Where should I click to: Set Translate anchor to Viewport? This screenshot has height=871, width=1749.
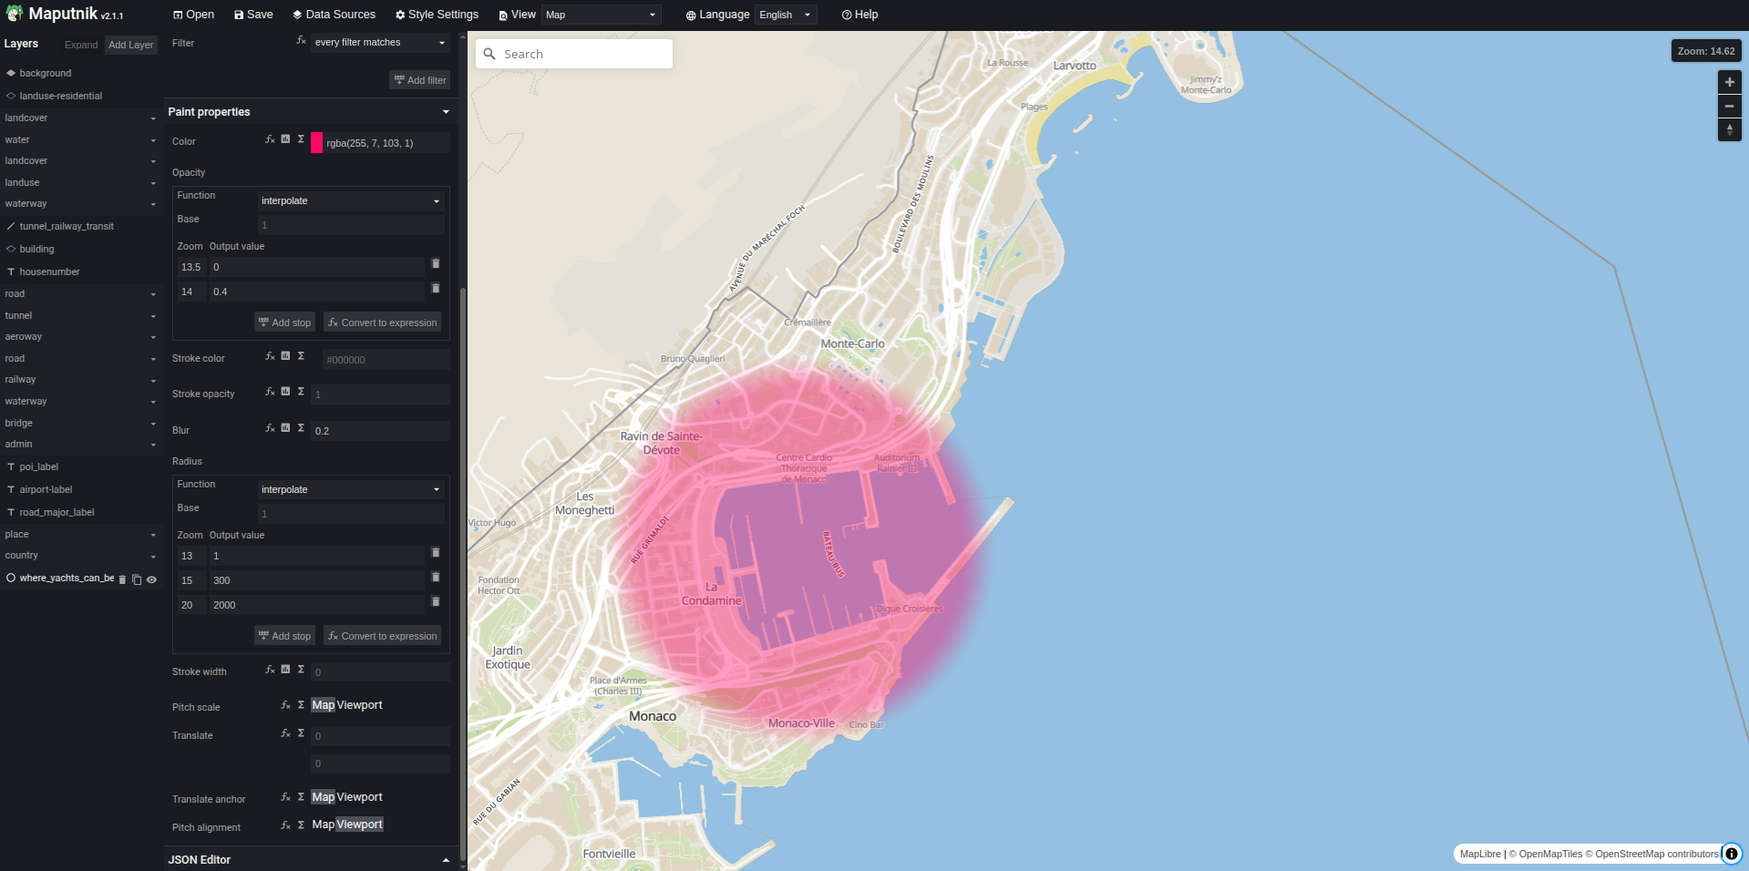(360, 797)
